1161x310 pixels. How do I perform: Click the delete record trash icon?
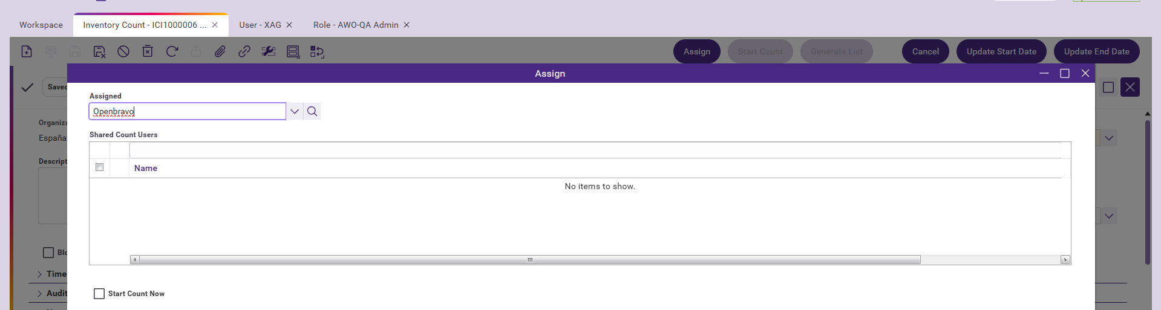148,51
